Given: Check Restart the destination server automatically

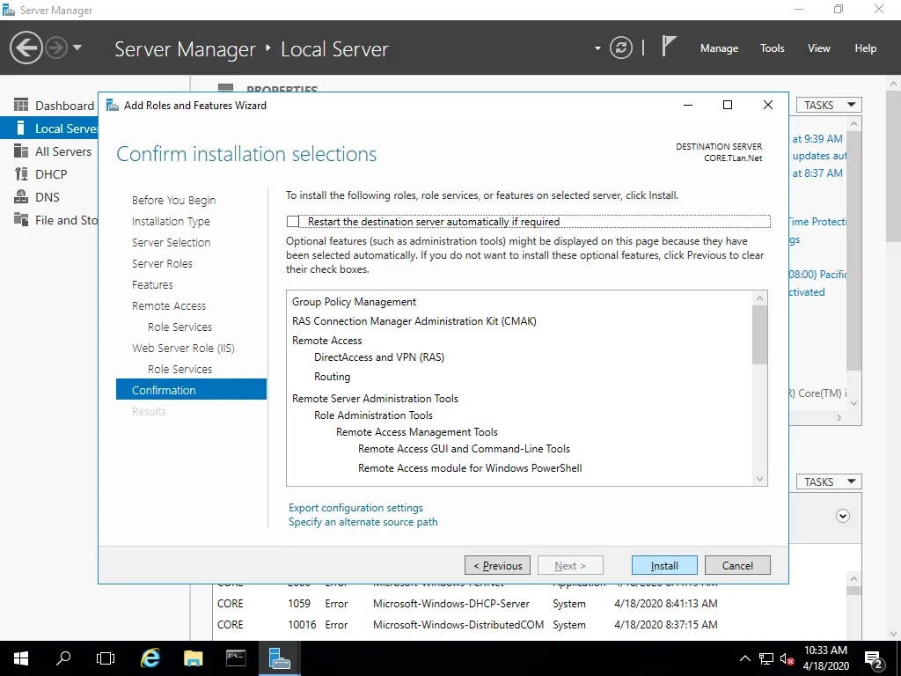Looking at the screenshot, I should tap(293, 221).
